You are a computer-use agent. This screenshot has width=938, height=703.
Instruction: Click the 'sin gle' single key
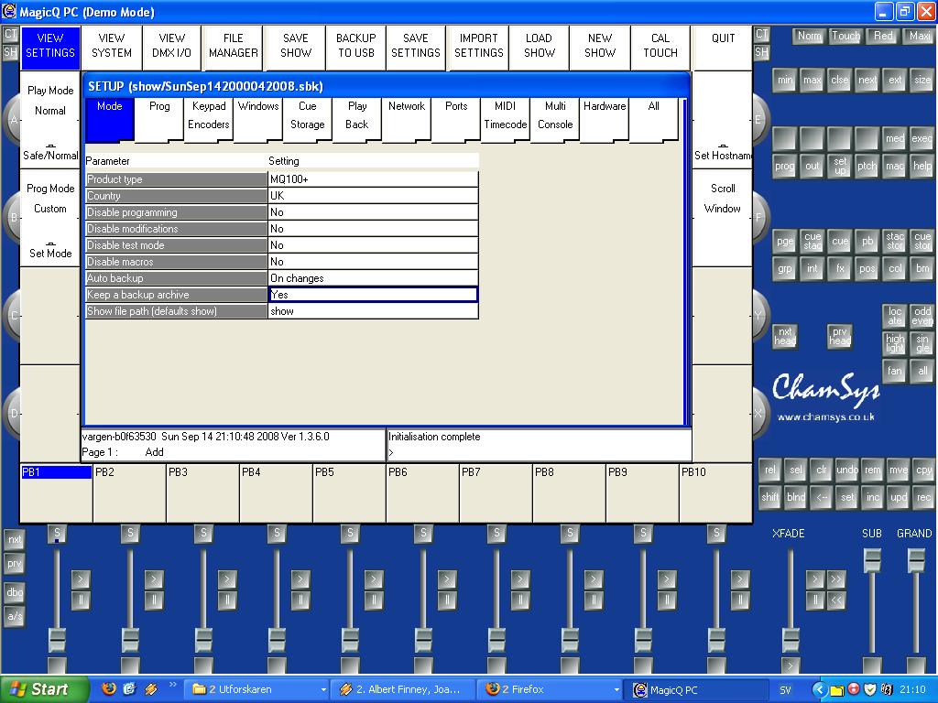click(x=922, y=343)
